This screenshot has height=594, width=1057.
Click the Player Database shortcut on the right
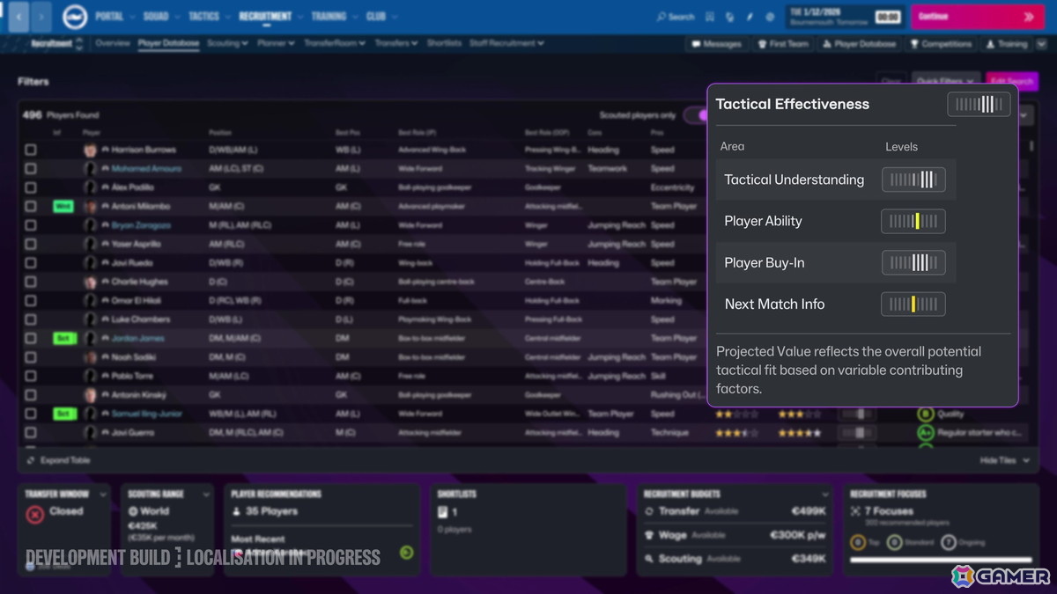point(859,43)
